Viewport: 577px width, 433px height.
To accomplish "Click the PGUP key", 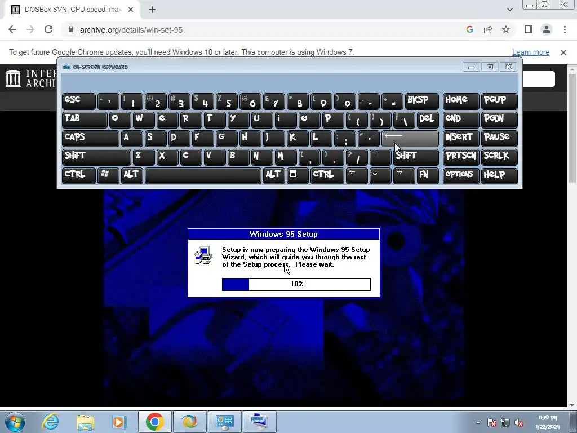I will pyautogui.click(x=499, y=101).
